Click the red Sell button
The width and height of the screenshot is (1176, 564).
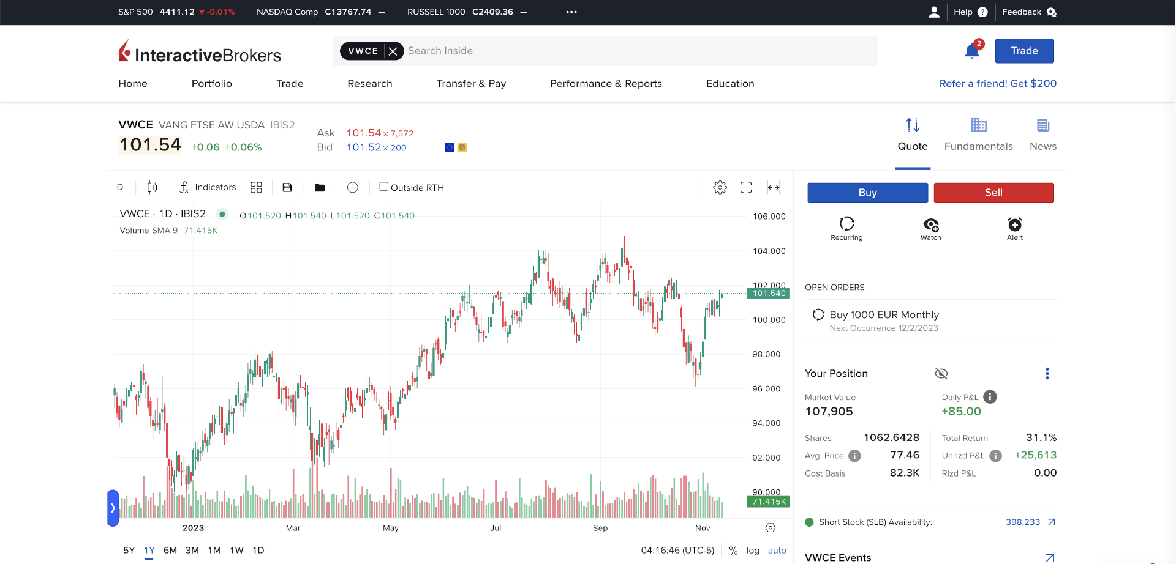[x=993, y=193]
